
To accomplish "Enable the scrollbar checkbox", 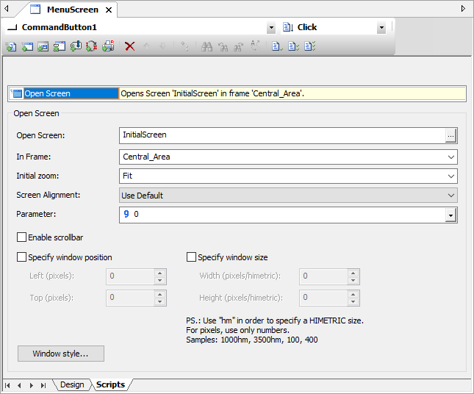I will [21, 237].
